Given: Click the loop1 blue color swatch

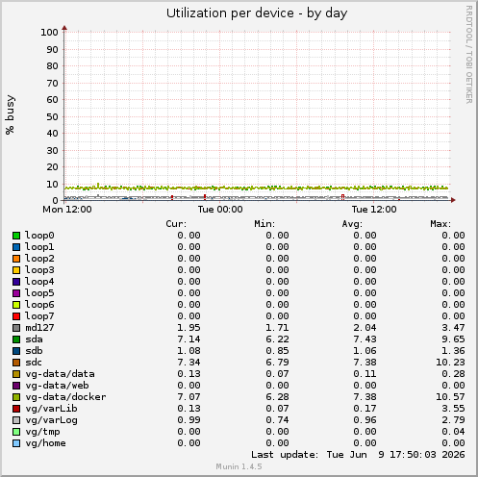Looking at the screenshot, I should tap(16, 247).
